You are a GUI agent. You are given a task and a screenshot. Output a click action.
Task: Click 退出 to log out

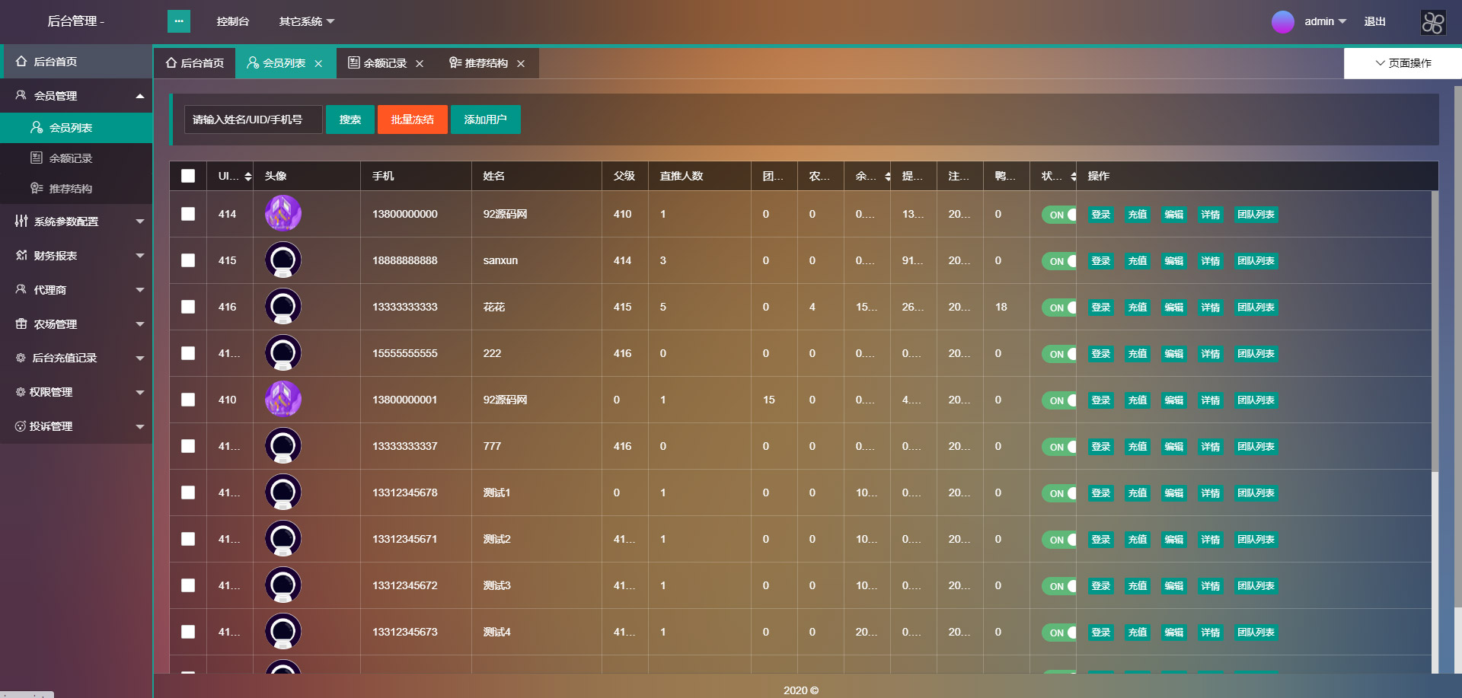[x=1374, y=21]
